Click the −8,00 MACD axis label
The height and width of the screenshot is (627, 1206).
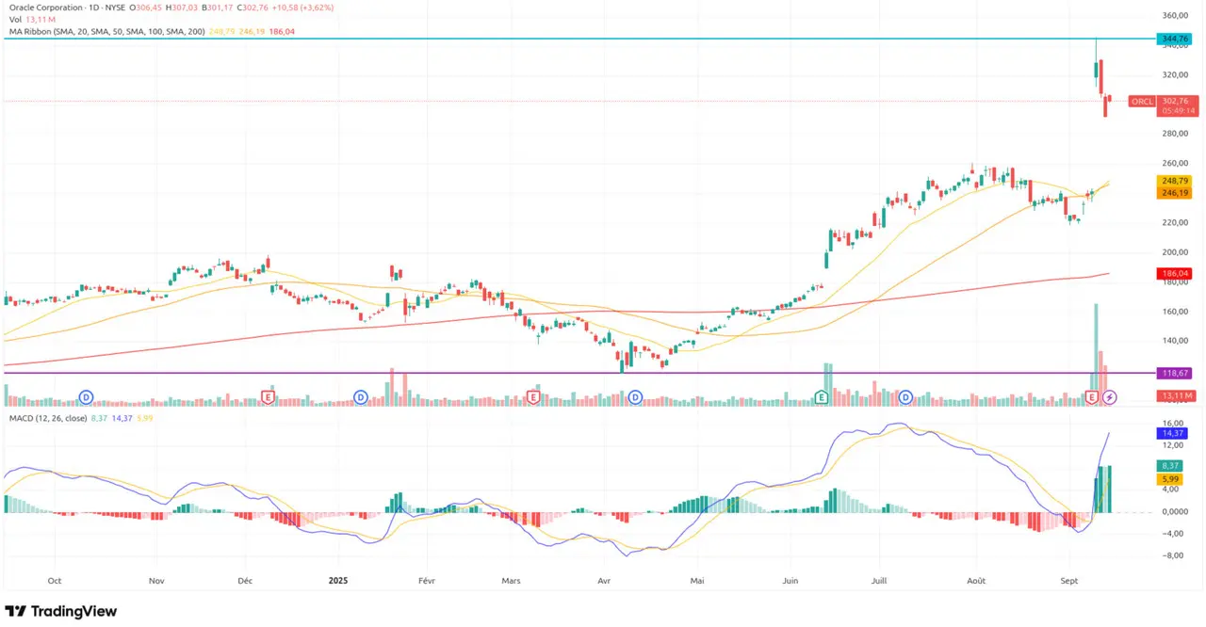1174,555
